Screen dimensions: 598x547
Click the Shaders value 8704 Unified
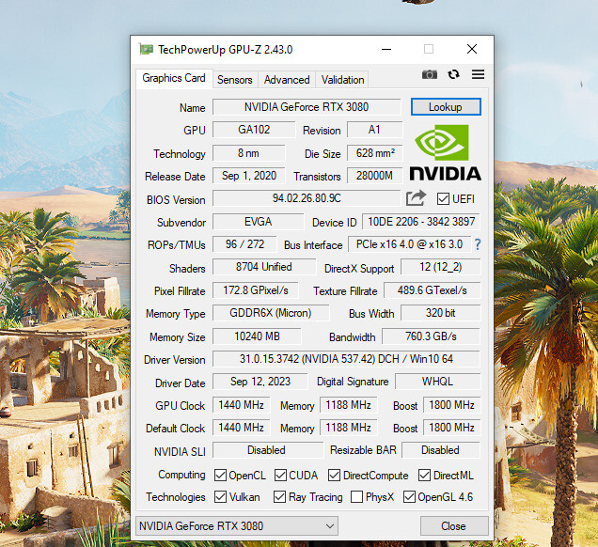(264, 267)
